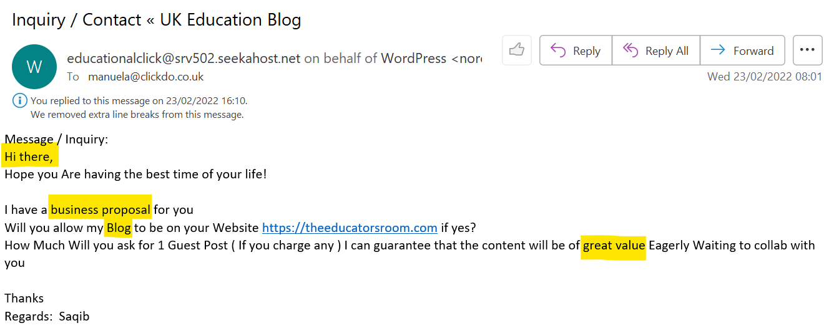Open the theeducatorsroom.com link
Screen dimensions: 824x328
350,227
